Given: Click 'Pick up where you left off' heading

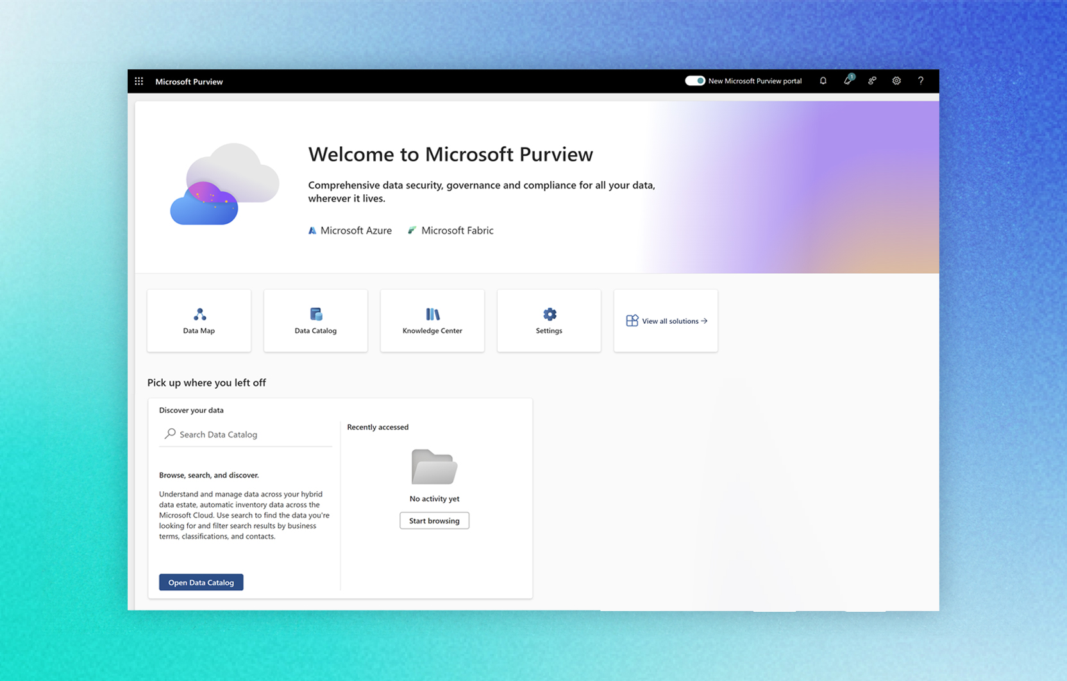Looking at the screenshot, I should (206, 383).
